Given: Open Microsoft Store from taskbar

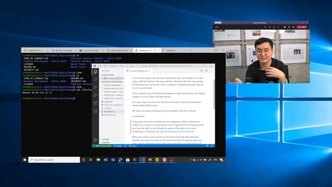Looking at the screenshot, I should (x=128, y=160).
